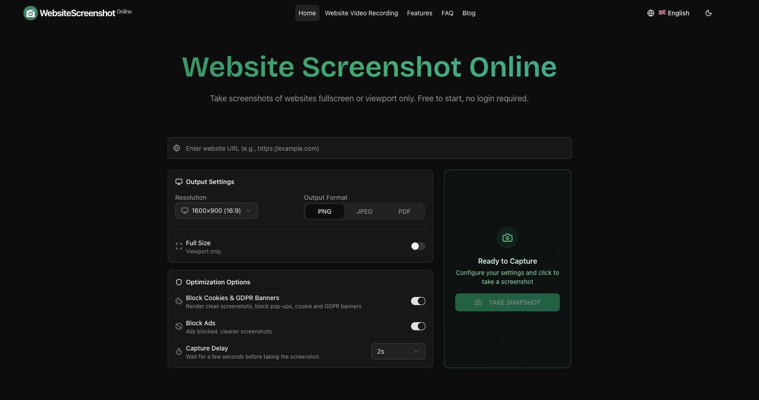Enable the Full Size toggle
The width and height of the screenshot is (759, 400).
click(418, 246)
